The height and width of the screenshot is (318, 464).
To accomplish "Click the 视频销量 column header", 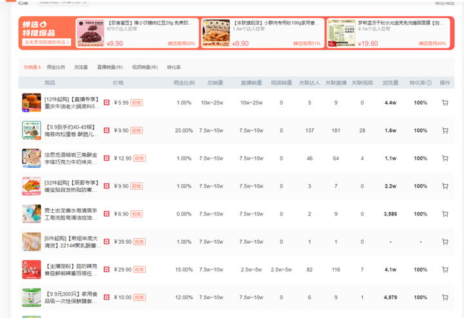I will (x=282, y=83).
